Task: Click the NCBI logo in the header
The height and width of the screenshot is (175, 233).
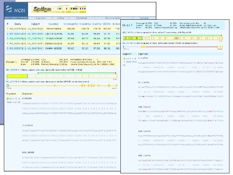Action: (16, 9)
